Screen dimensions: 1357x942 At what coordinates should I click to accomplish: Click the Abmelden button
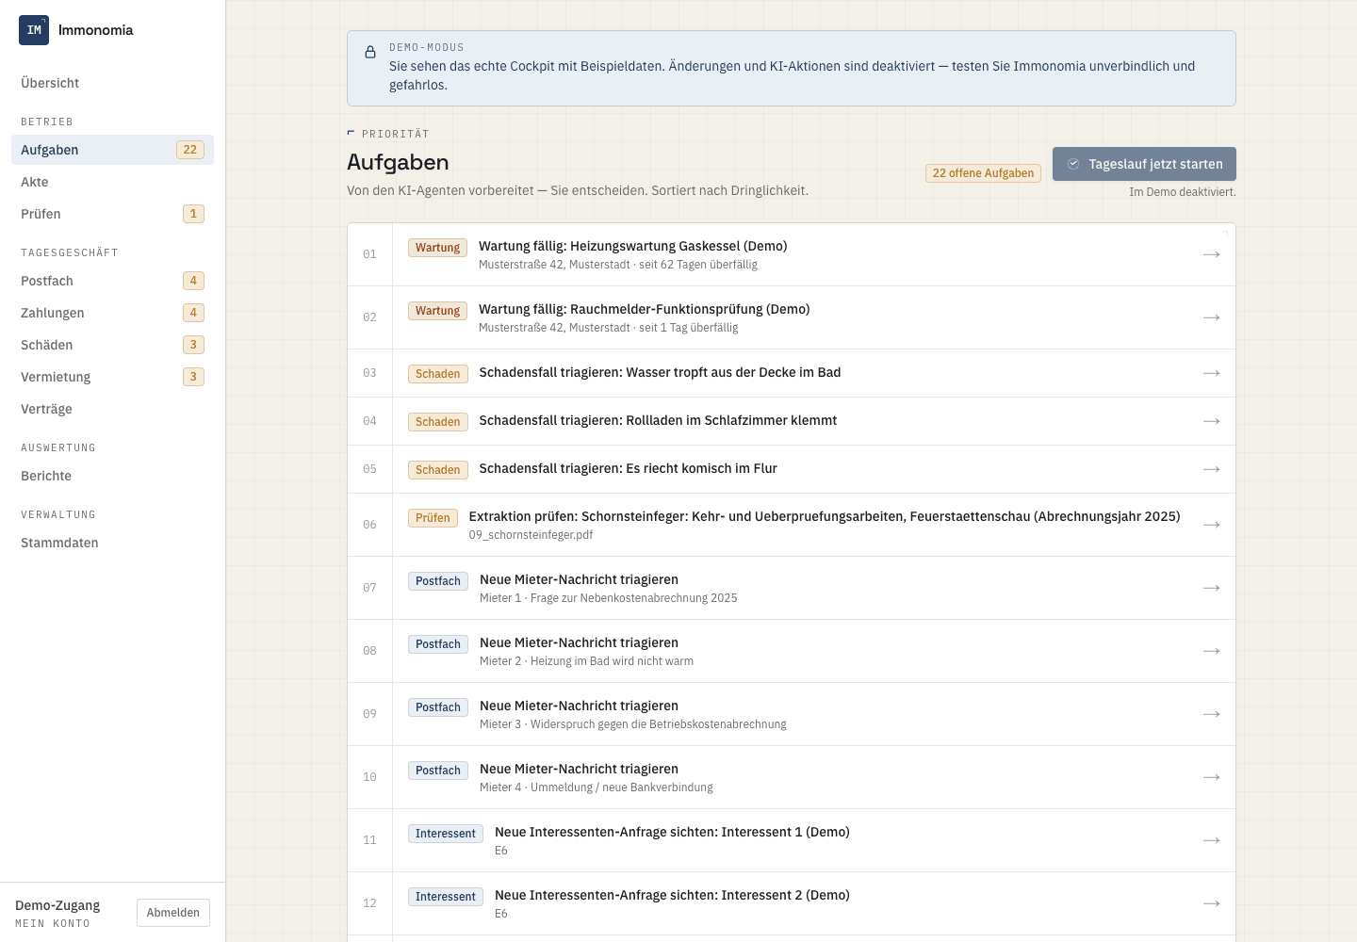click(x=173, y=913)
